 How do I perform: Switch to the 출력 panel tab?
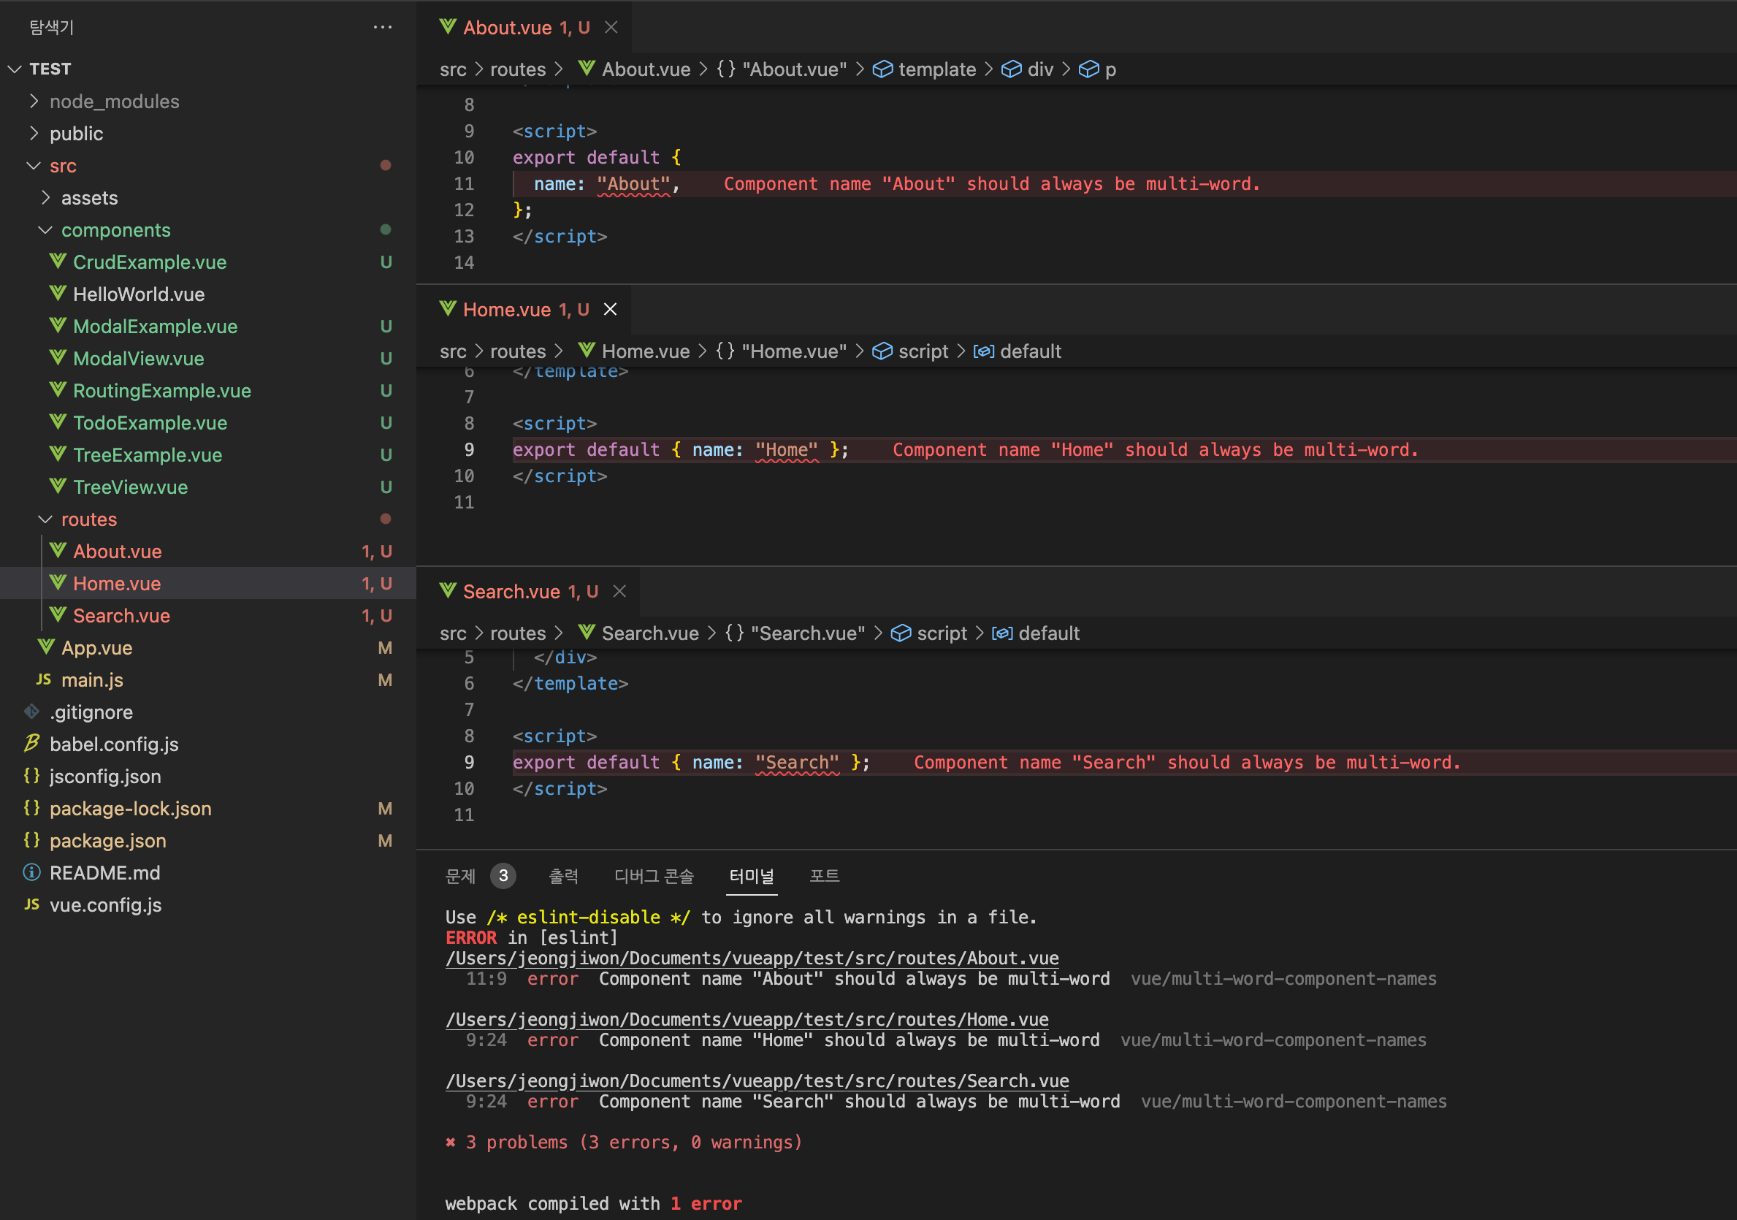coord(565,876)
